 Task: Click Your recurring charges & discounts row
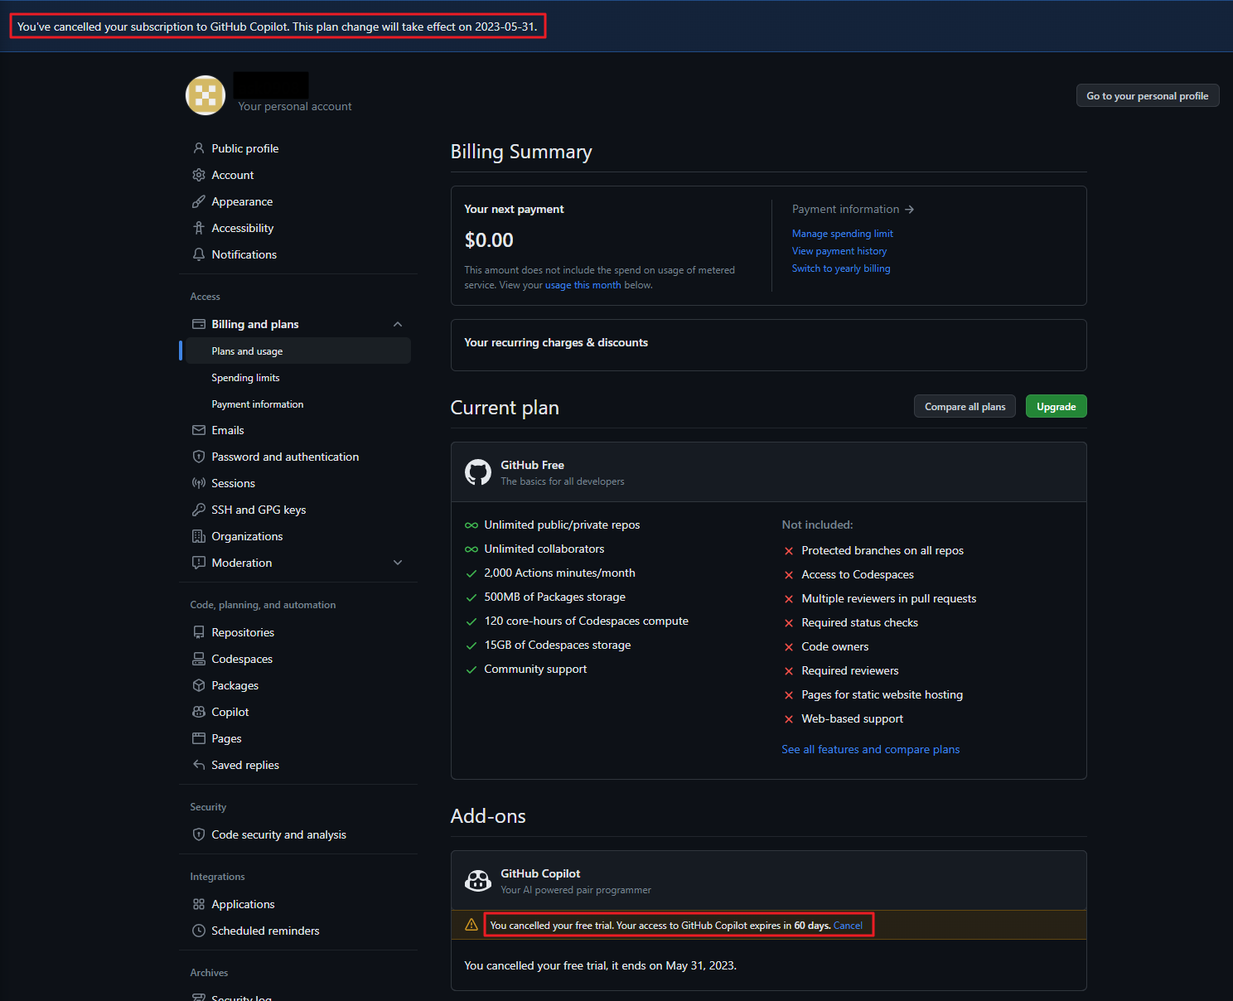coord(769,345)
